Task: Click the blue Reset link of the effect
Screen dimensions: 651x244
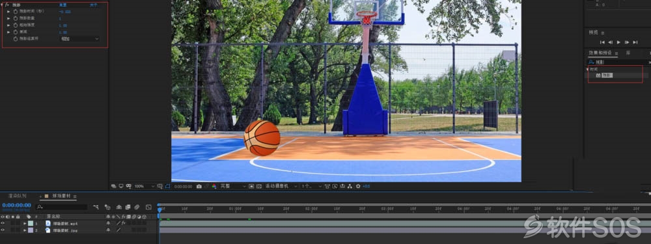Action: (x=62, y=5)
